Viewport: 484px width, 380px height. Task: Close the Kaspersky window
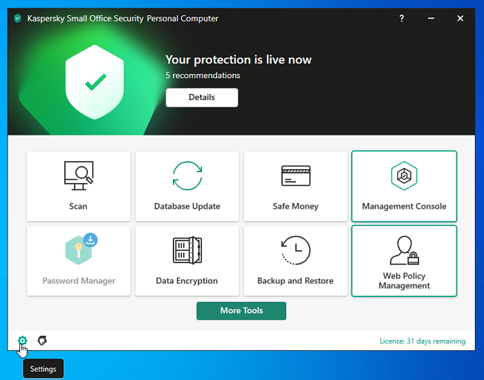(460, 19)
